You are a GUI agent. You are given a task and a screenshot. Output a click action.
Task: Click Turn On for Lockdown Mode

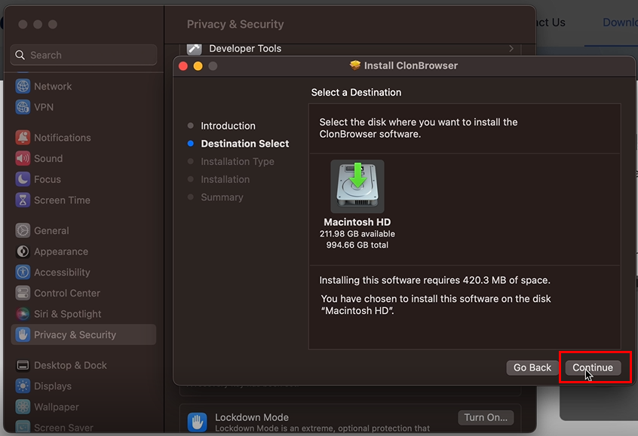pos(486,417)
